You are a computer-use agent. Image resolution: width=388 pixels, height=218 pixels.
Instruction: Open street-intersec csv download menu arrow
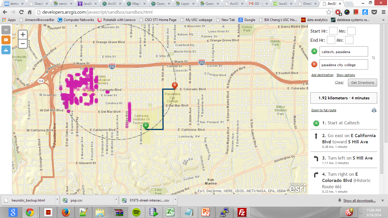pyautogui.click(x=176, y=200)
